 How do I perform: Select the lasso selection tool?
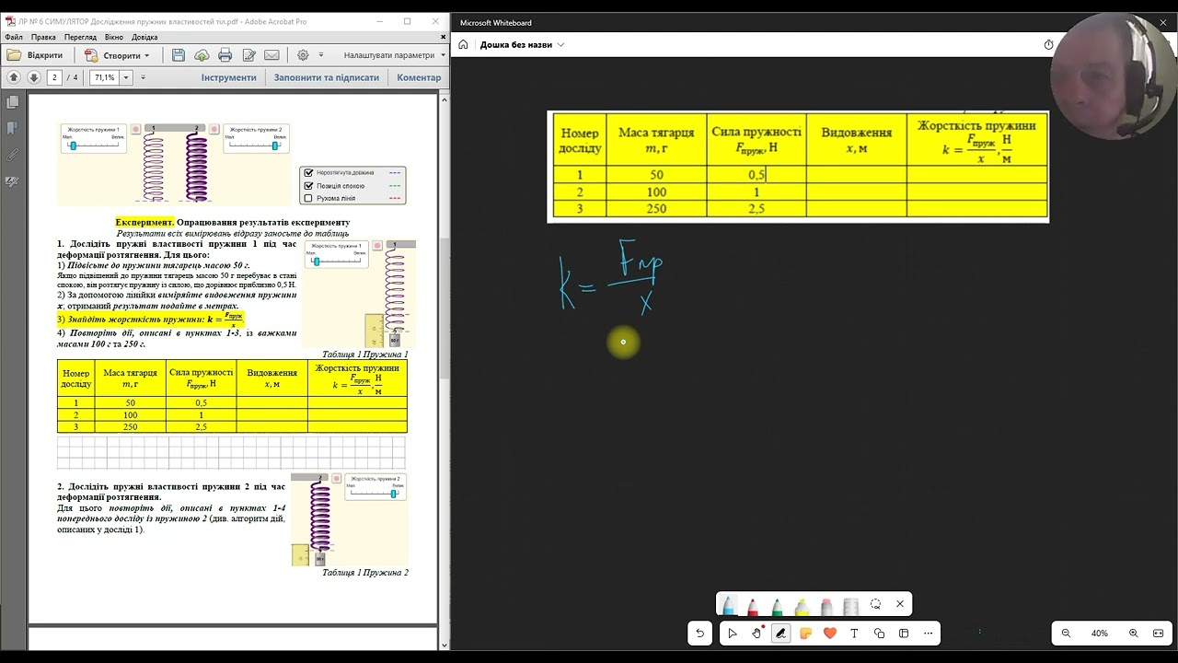click(875, 604)
